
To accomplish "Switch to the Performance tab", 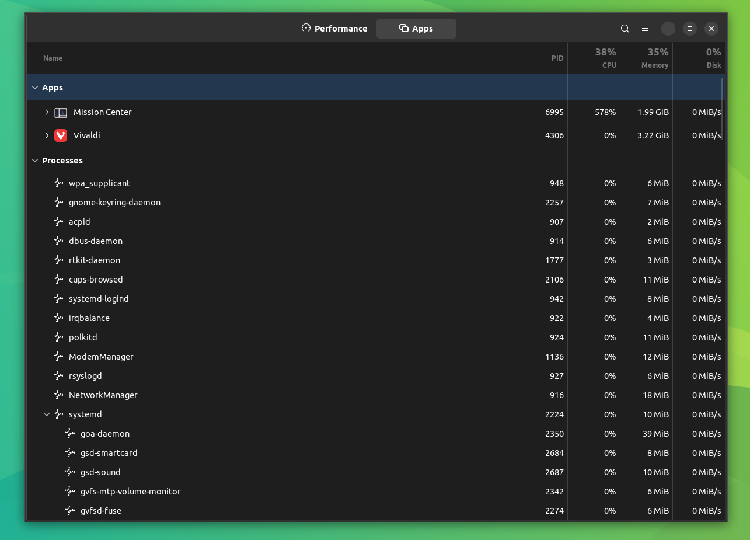I will click(334, 28).
